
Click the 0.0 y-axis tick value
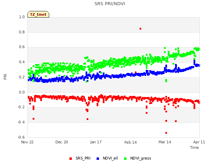click(22, 92)
